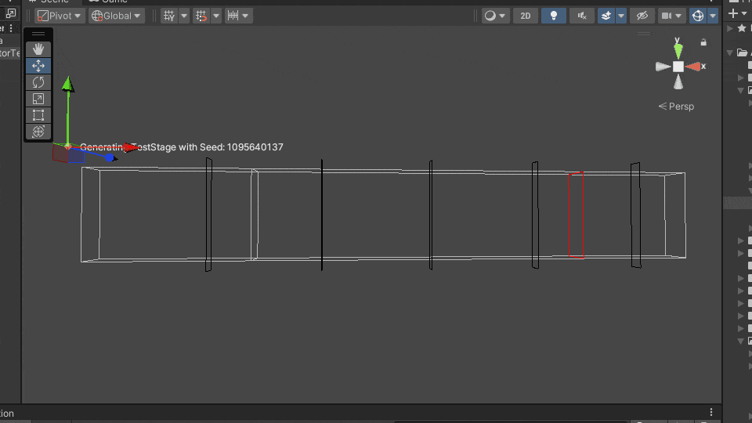
Task: Select the Move tool
Action: tap(38, 66)
